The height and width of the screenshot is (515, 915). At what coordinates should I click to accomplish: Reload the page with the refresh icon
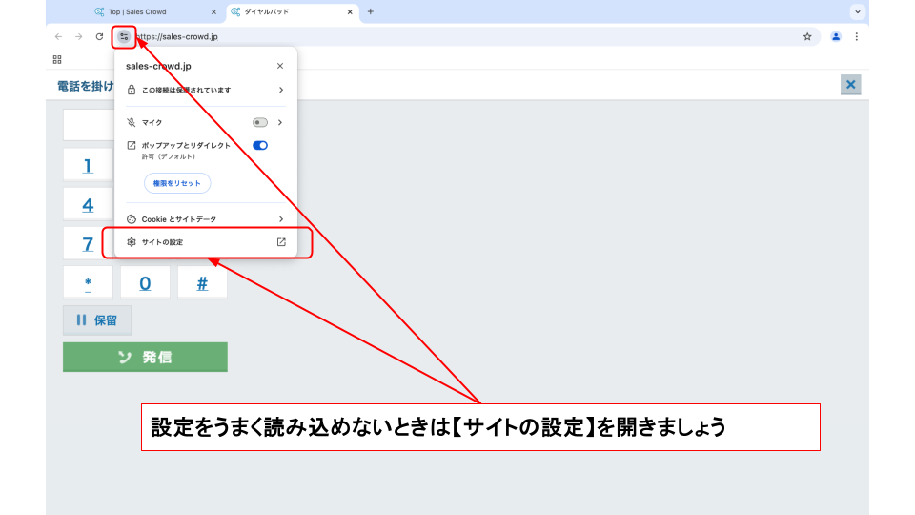(99, 37)
